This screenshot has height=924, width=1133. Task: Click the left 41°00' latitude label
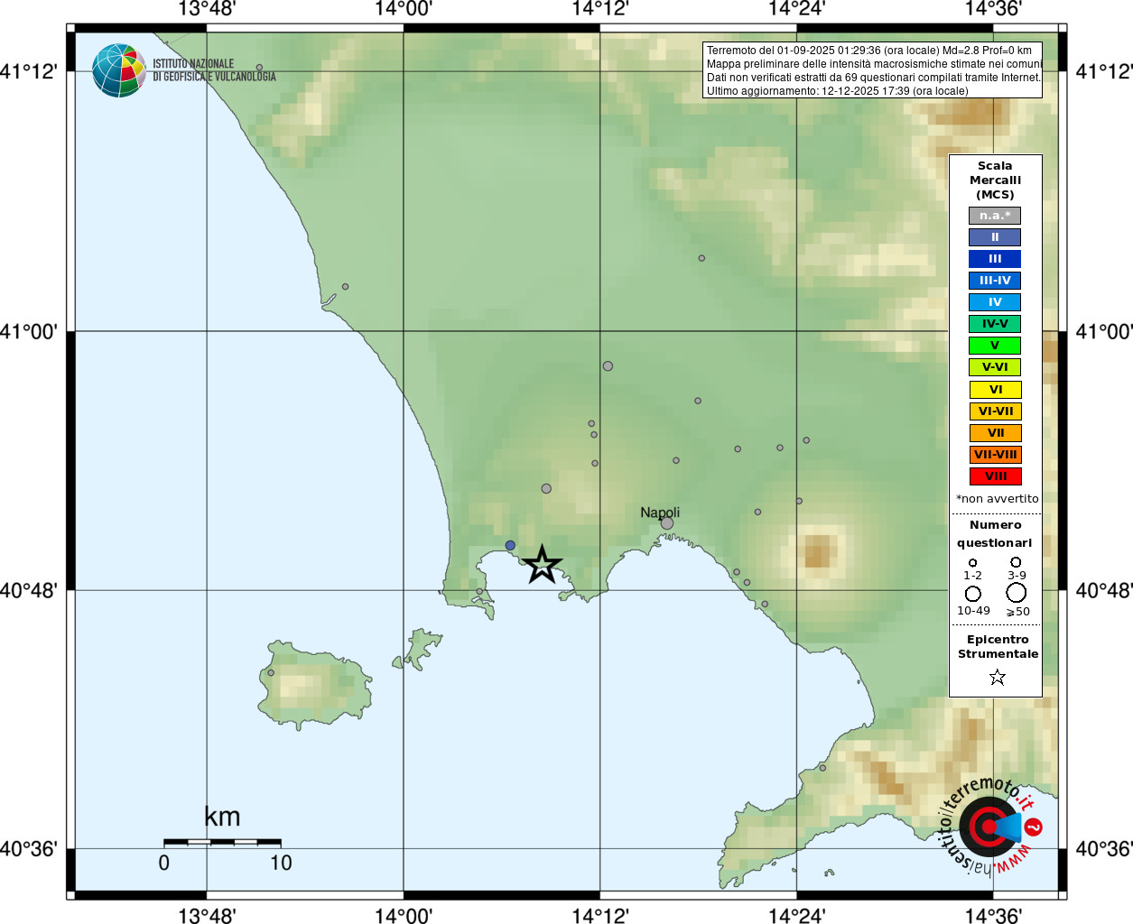(x=28, y=331)
